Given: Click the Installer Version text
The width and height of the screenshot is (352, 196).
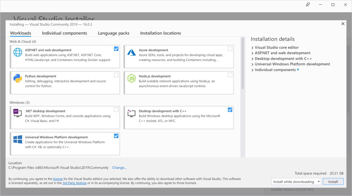Looking at the screenshot, I should coord(292,189).
